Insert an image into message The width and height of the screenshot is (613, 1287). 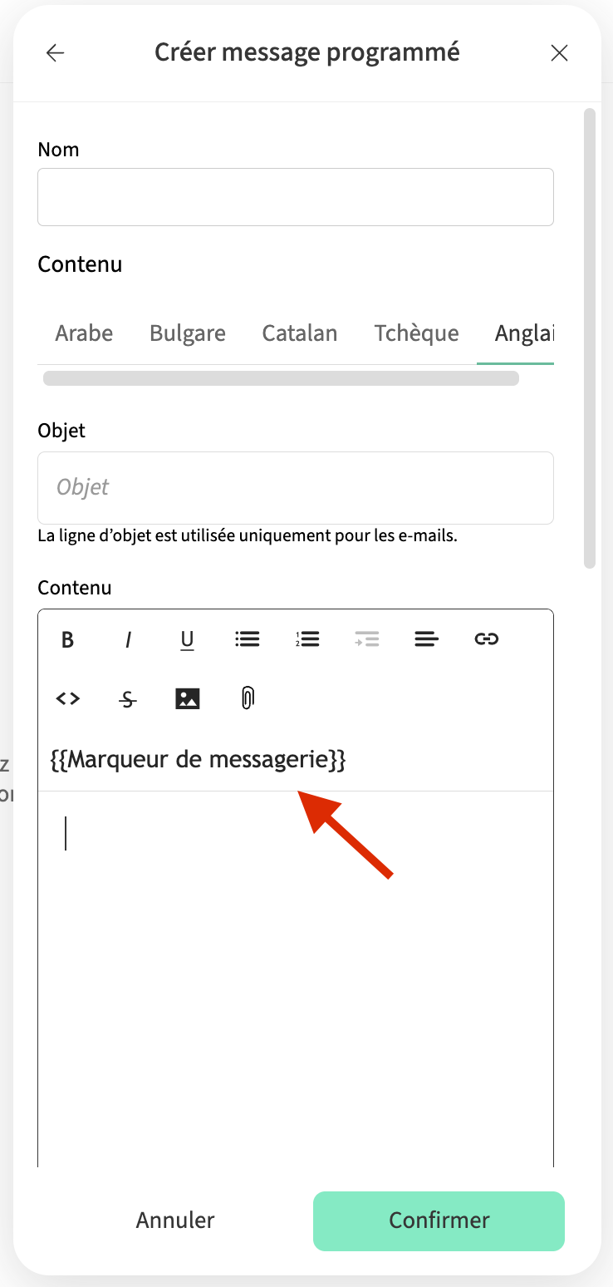coord(188,699)
